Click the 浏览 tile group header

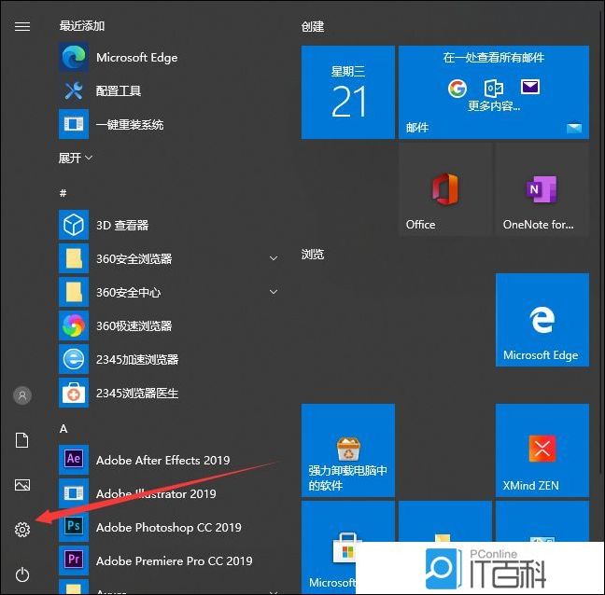click(x=313, y=255)
